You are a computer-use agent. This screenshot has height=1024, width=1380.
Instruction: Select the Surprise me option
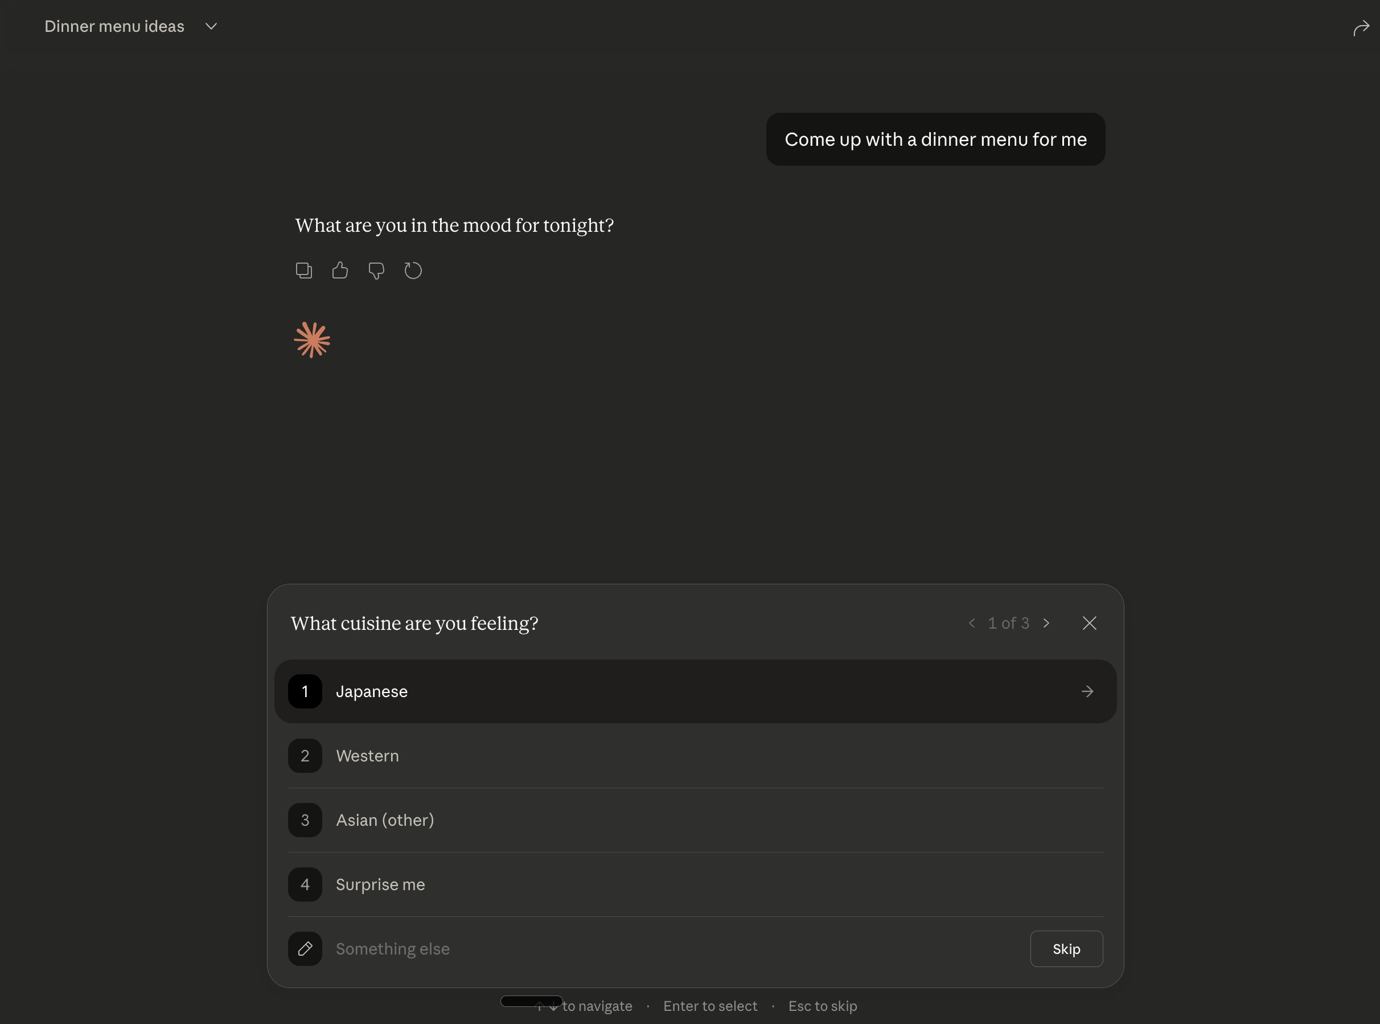380,884
